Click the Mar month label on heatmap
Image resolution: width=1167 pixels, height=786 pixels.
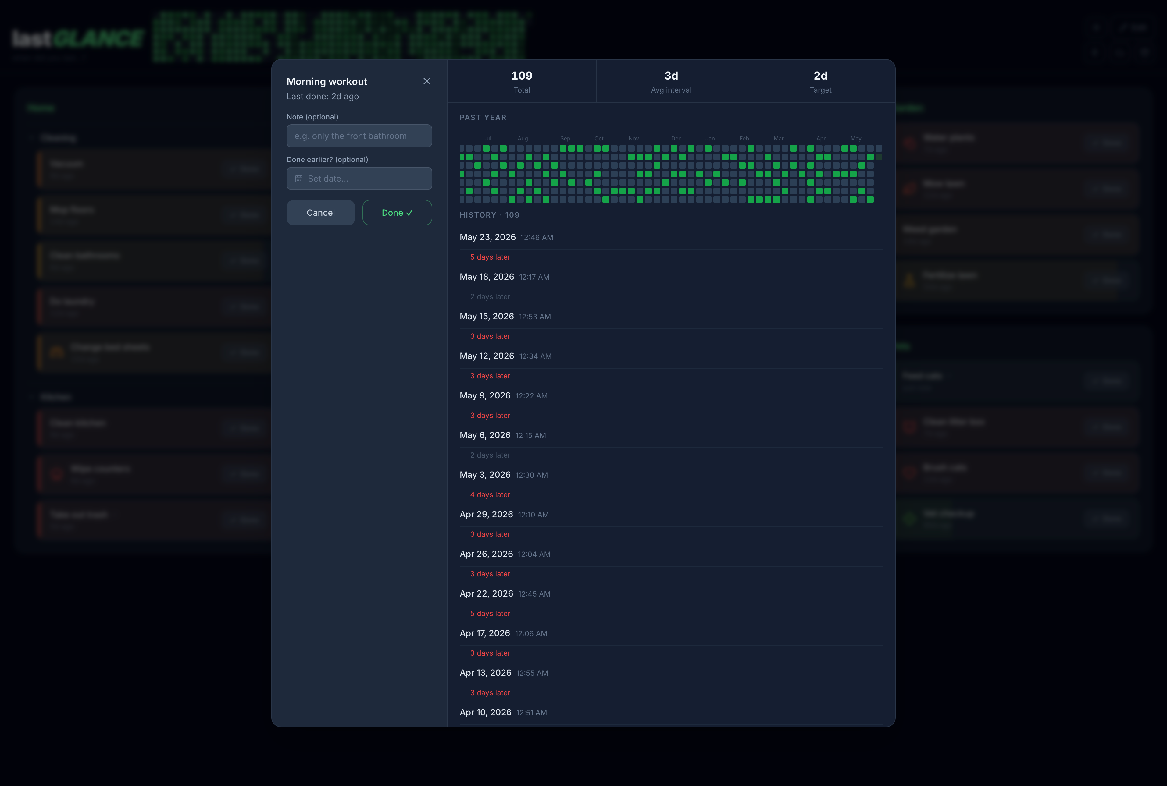[778, 138]
